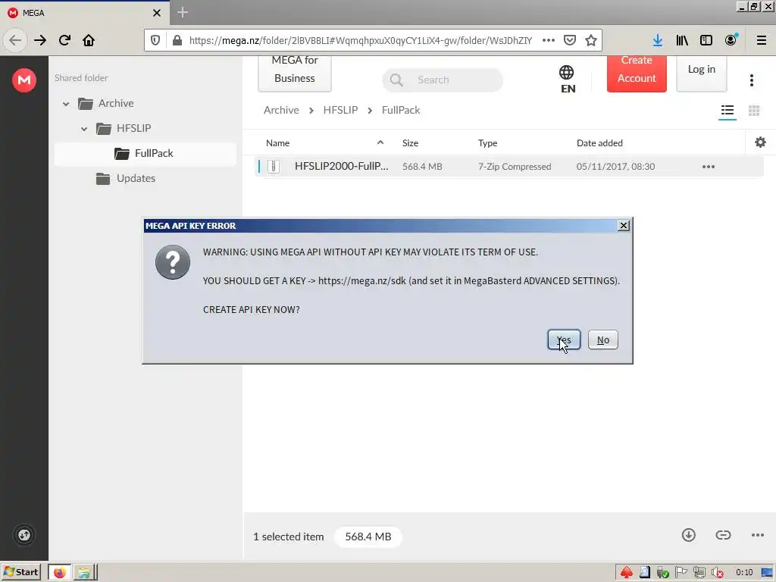Screen dimensions: 776x582
Task: Toggle Firefox sidebar view
Action: coord(706,40)
